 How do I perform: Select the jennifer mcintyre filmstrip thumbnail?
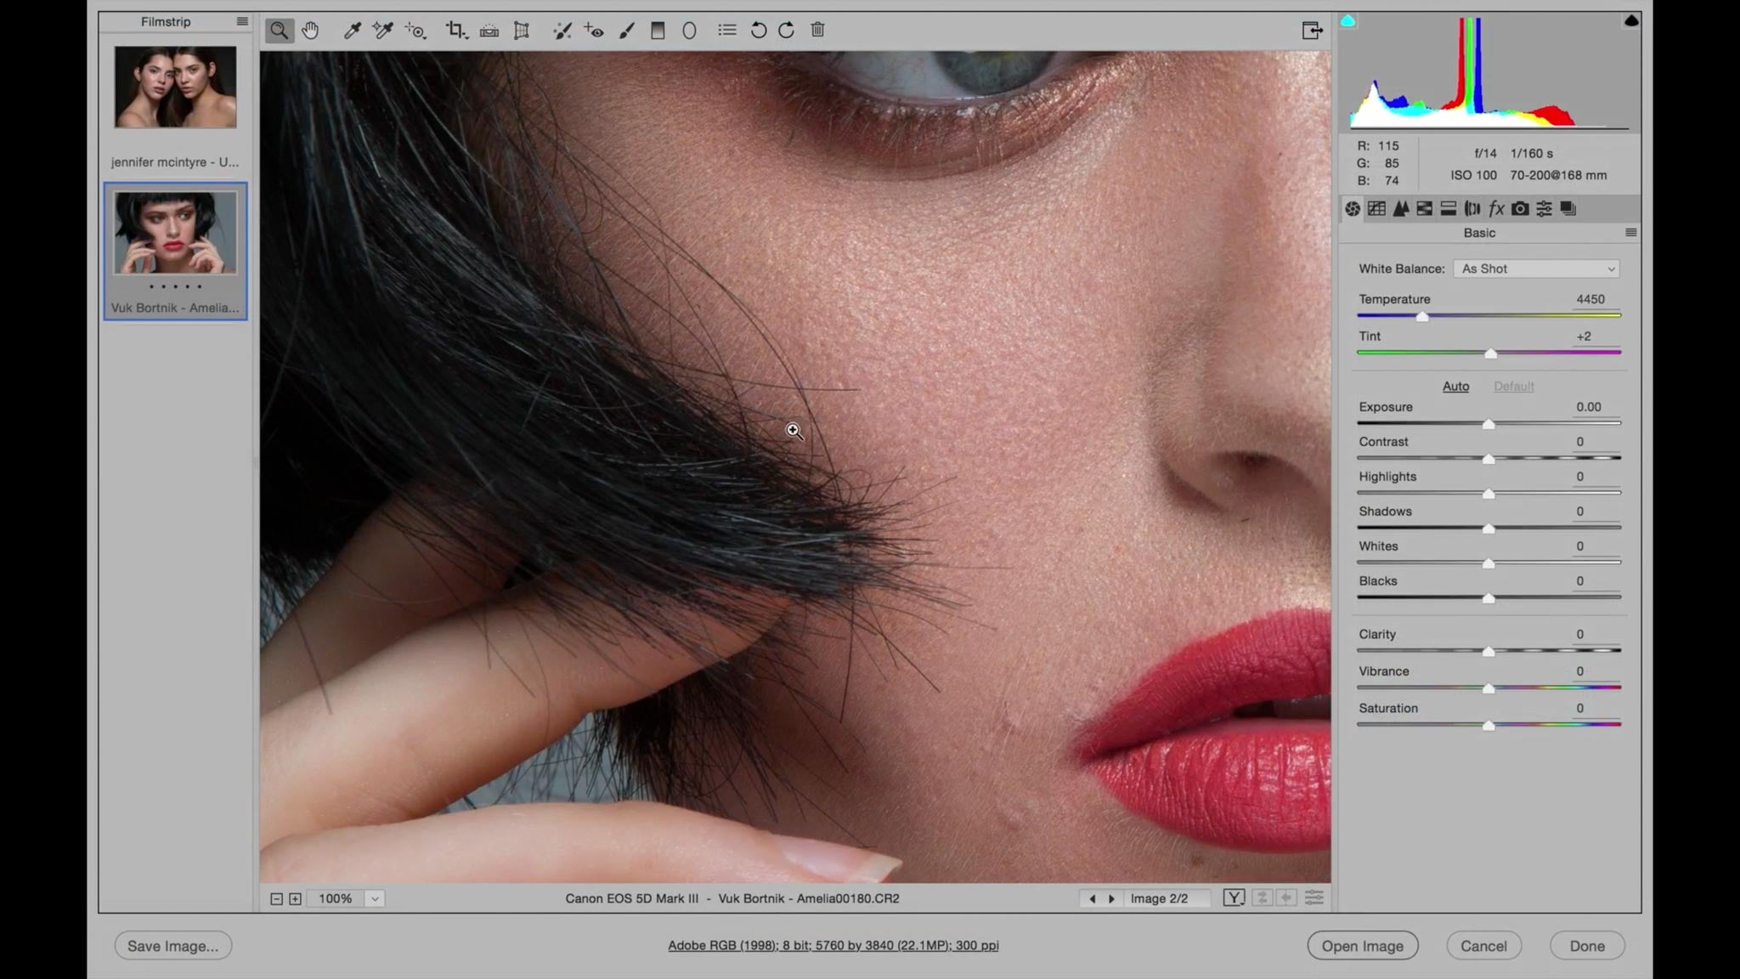(x=175, y=88)
